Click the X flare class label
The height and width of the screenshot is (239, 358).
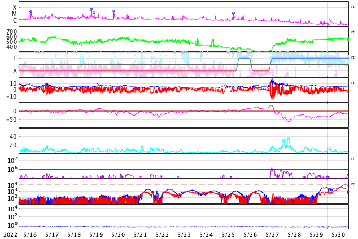(15, 7)
